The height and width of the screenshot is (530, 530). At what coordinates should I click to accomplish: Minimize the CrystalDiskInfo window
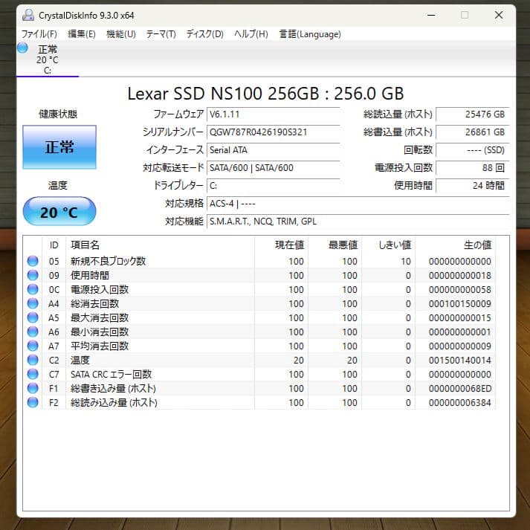click(x=431, y=15)
